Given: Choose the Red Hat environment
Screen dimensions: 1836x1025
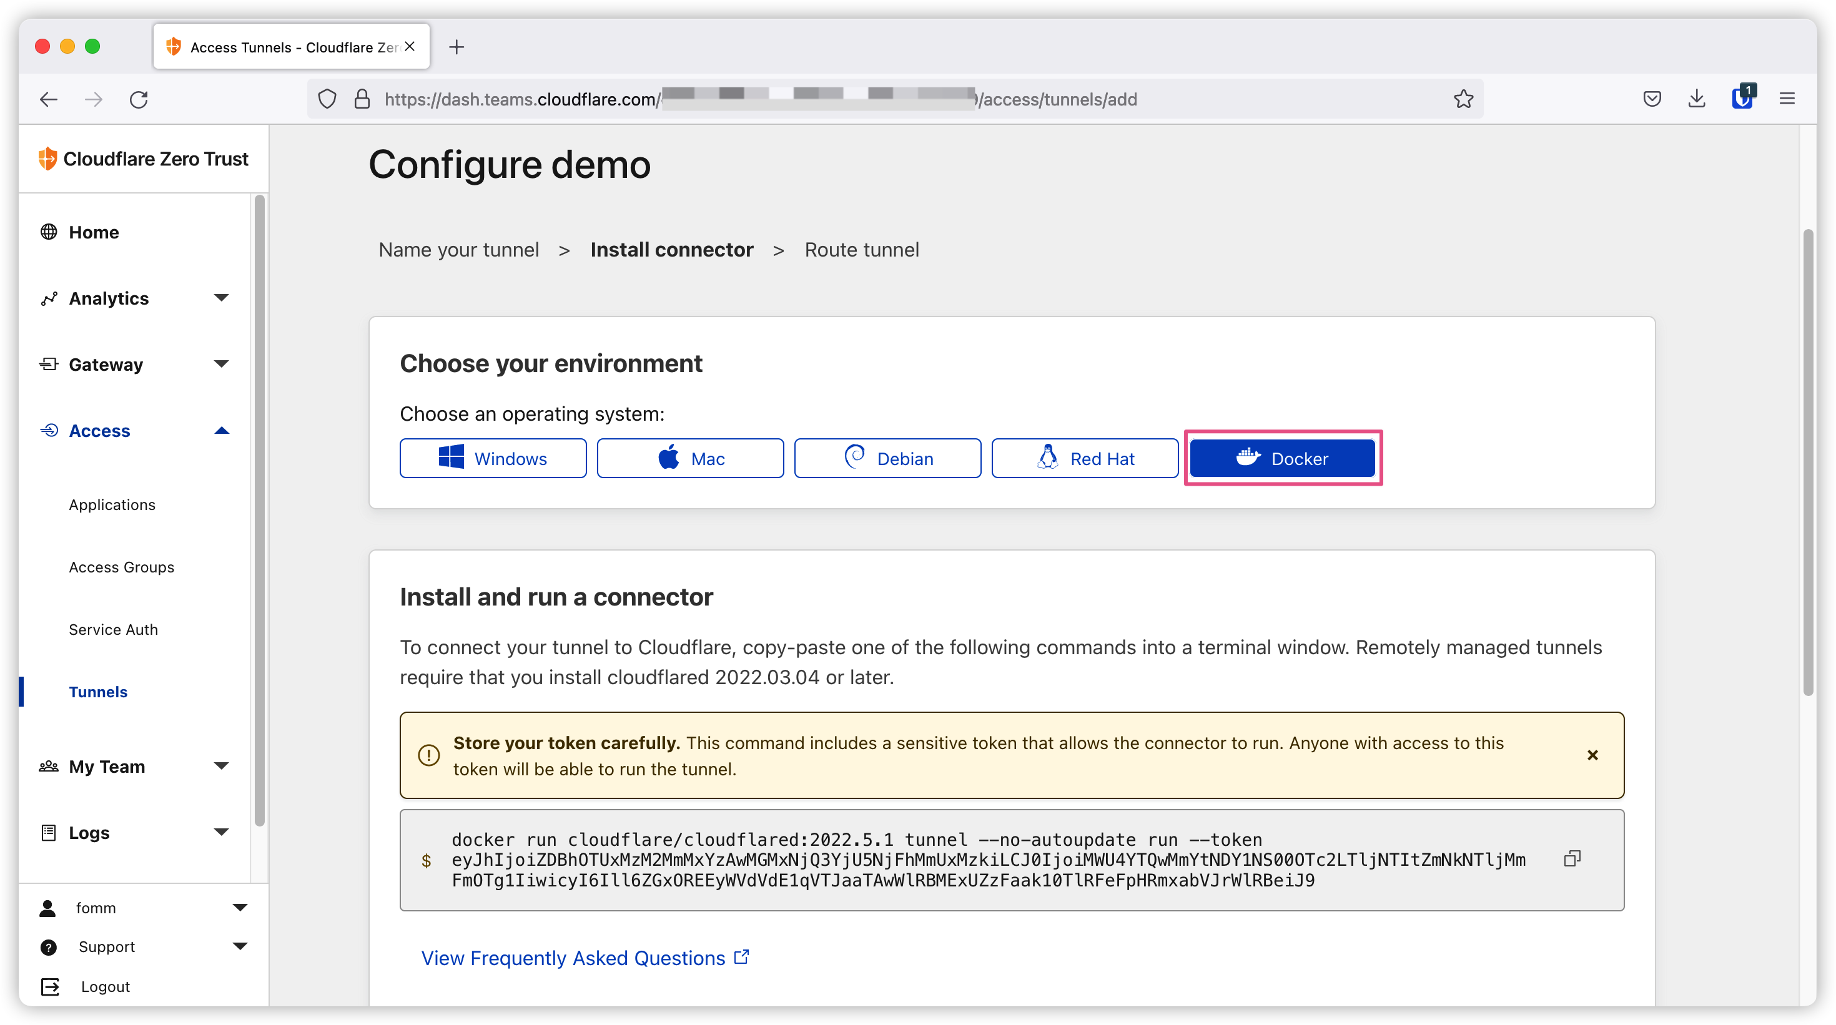Looking at the screenshot, I should [x=1084, y=459].
